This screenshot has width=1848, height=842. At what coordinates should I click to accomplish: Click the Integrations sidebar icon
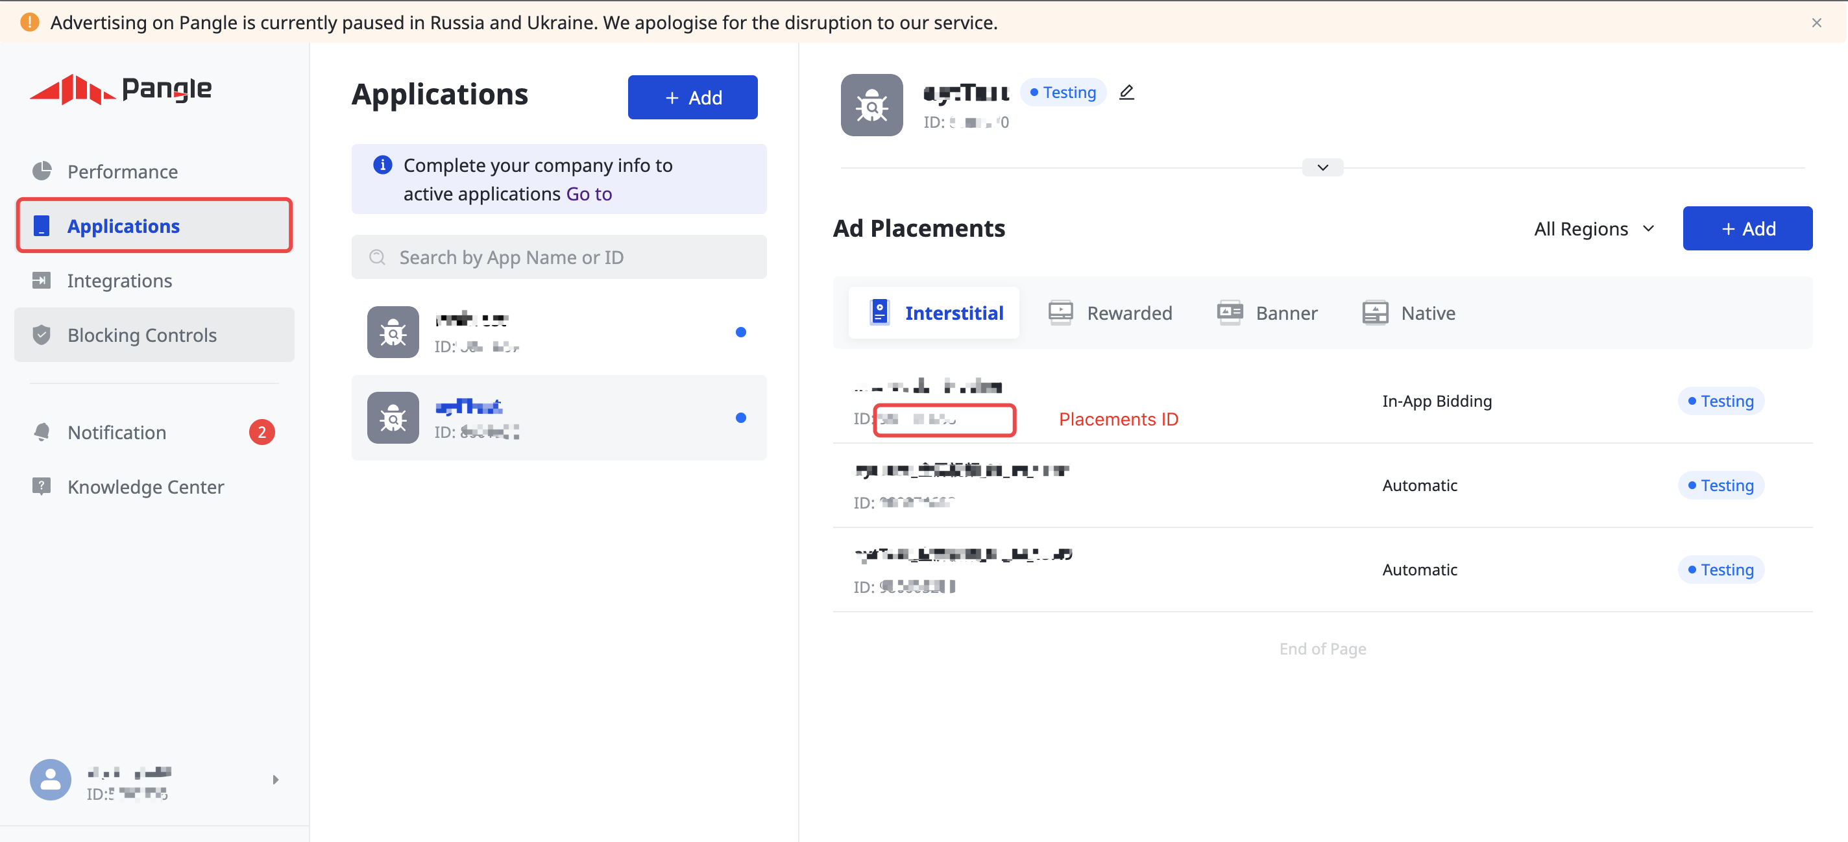click(42, 280)
